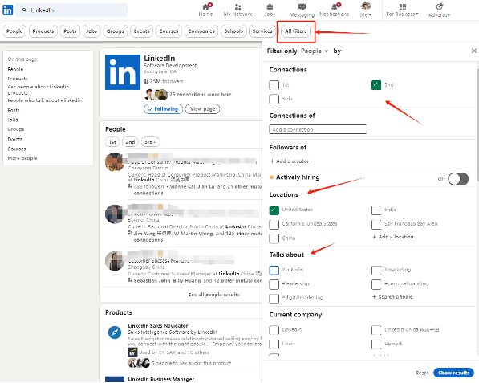Check the #leadership topic checkbox
The height and width of the screenshot is (383, 479).
(274, 284)
